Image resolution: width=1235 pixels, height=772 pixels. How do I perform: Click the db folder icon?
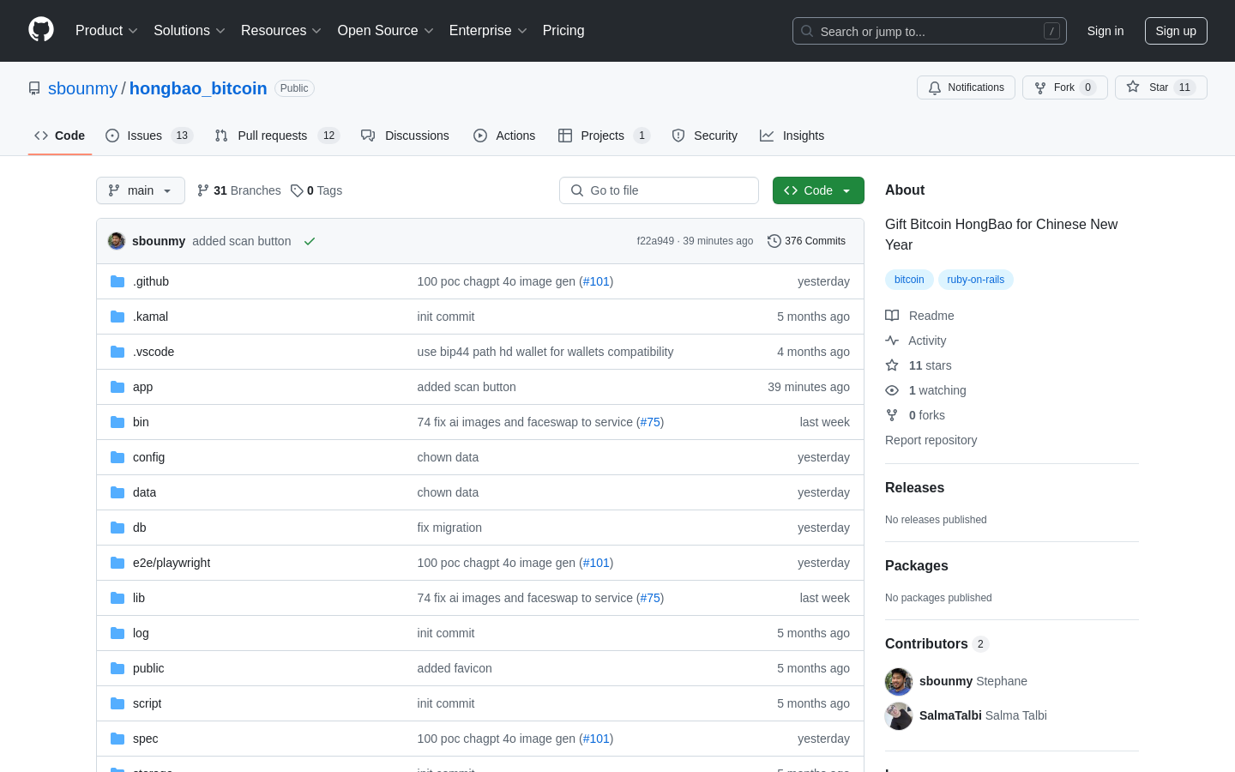coord(117,528)
